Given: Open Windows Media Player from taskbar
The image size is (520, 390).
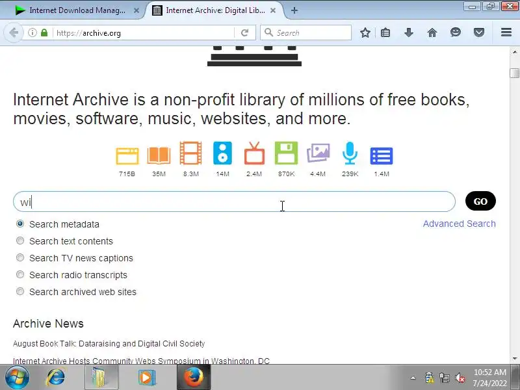Looking at the screenshot, I should tap(147, 378).
